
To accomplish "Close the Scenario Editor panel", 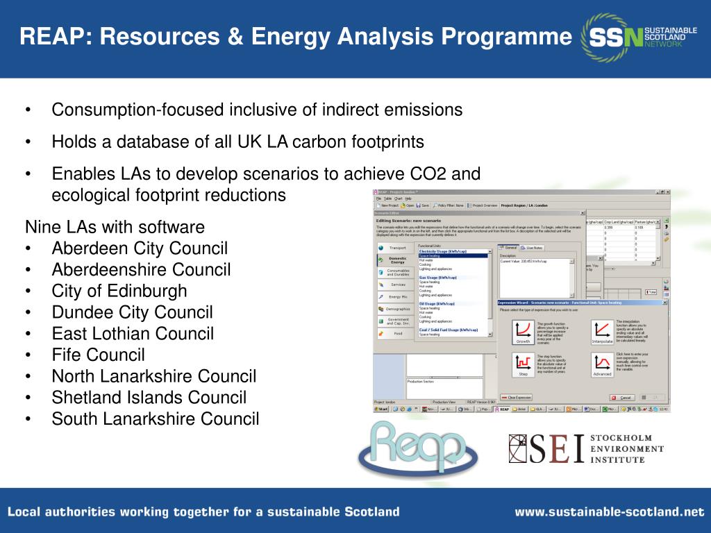I will [x=583, y=213].
